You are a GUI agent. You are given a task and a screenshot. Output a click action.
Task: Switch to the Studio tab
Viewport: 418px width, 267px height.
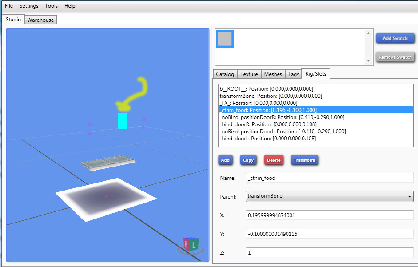pyautogui.click(x=13, y=20)
